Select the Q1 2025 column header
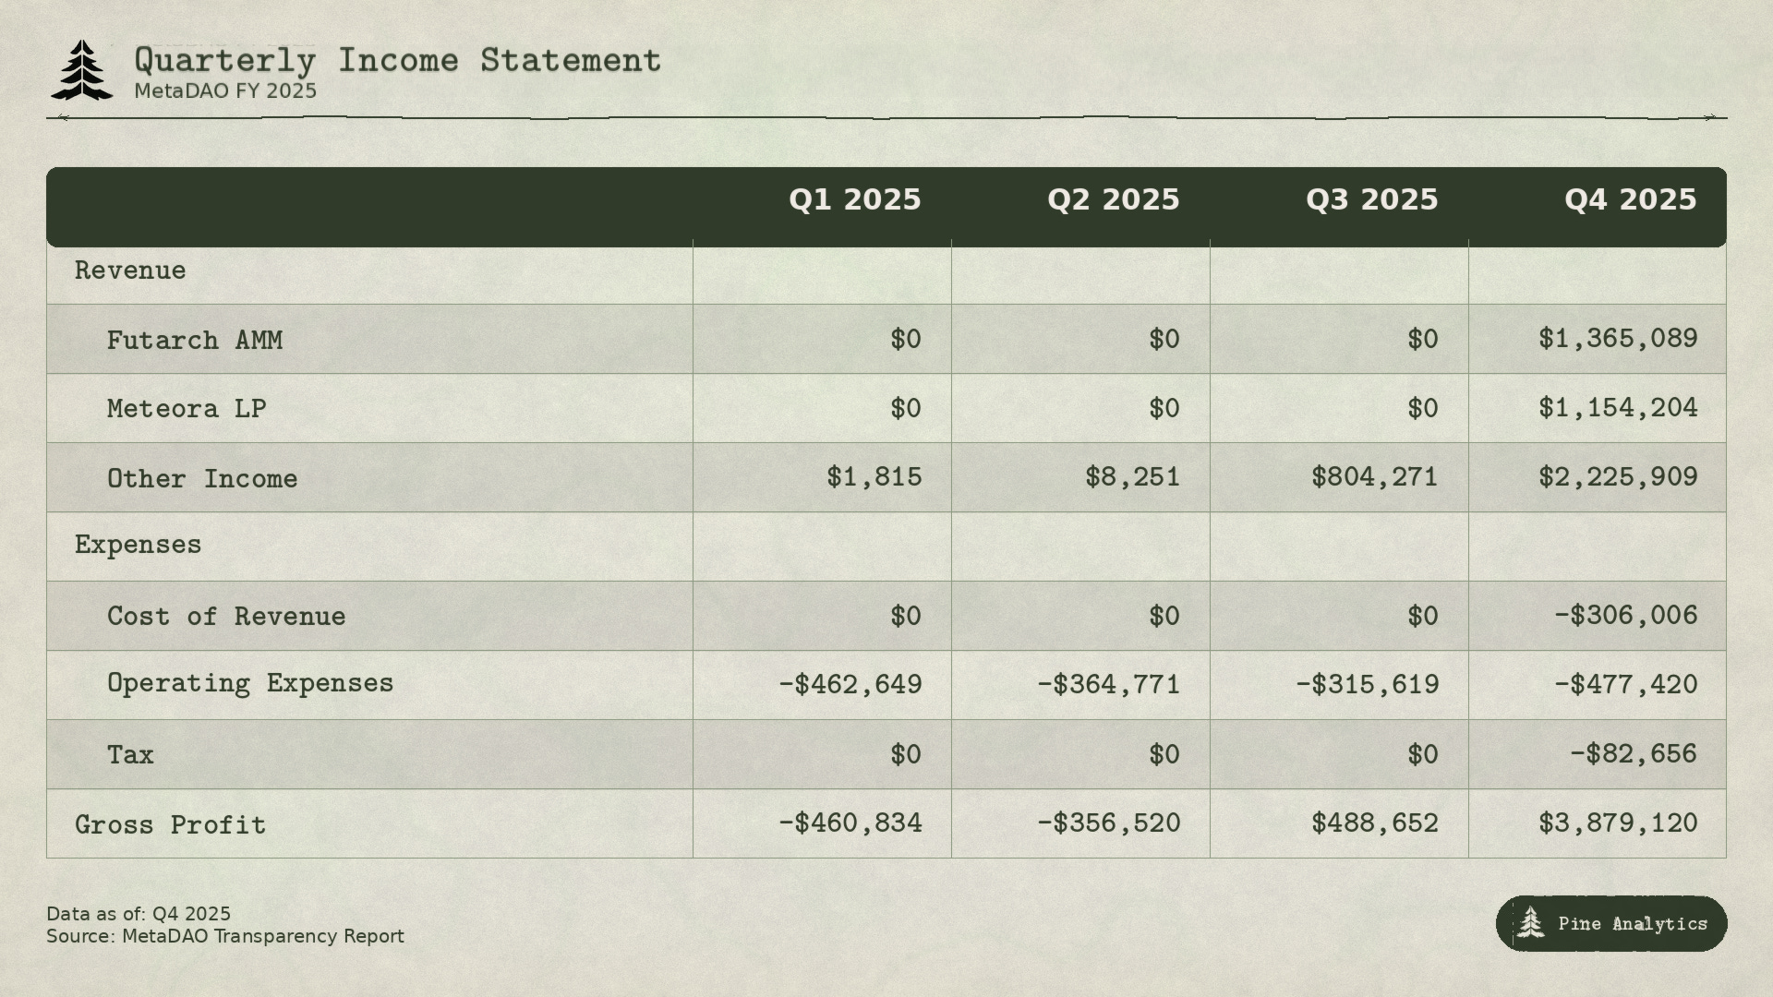Image resolution: width=1773 pixels, height=997 pixels. point(854,200)
